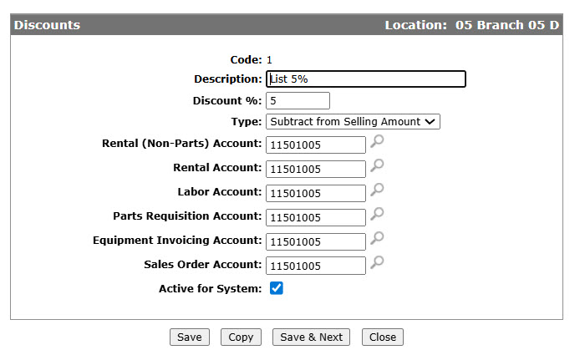
Task: Click the Sales Order Account search icon
Action: [x=377, y=262]
